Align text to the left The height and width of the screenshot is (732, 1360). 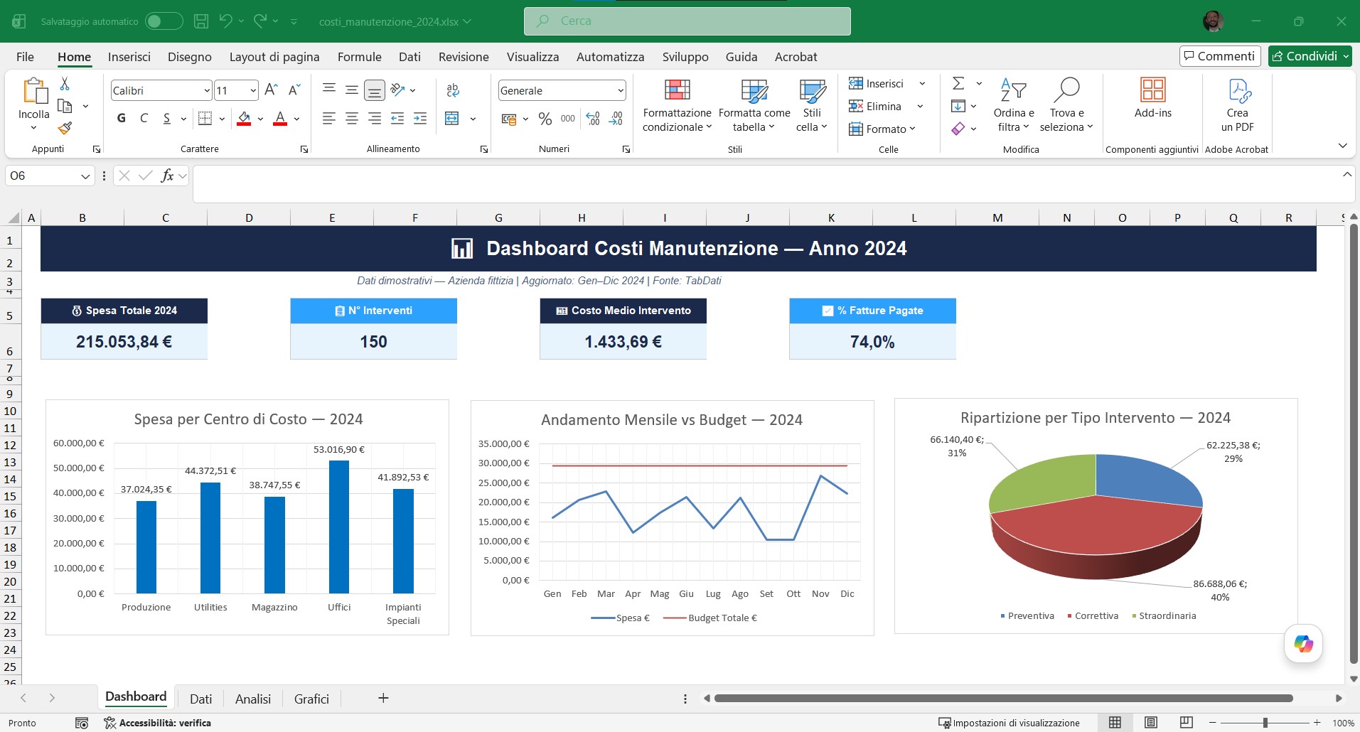328,119
